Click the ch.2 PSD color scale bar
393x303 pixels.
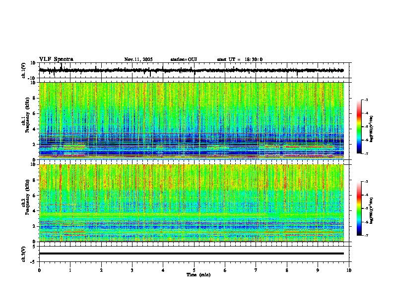359,208
